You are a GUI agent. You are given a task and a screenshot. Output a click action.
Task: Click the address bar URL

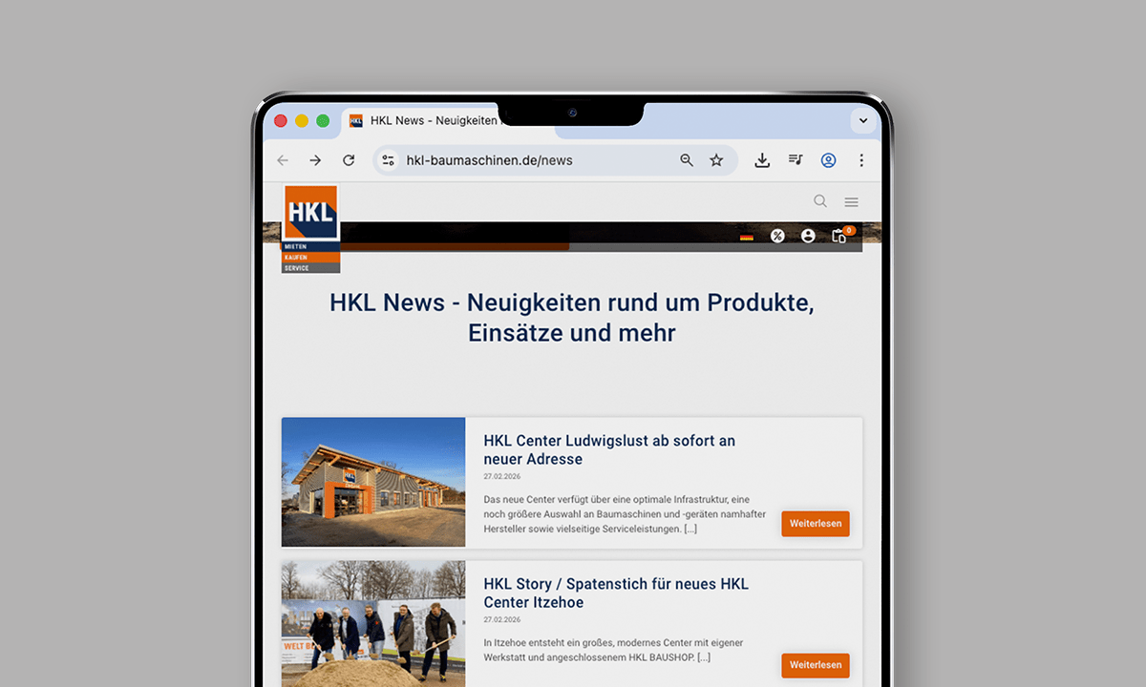coord(489,160)
